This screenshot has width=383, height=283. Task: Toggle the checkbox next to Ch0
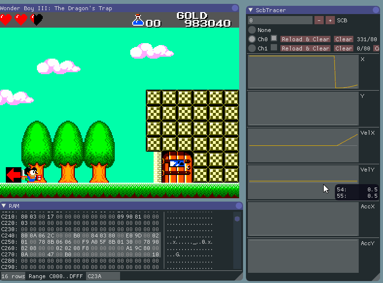tap(274, 38)
